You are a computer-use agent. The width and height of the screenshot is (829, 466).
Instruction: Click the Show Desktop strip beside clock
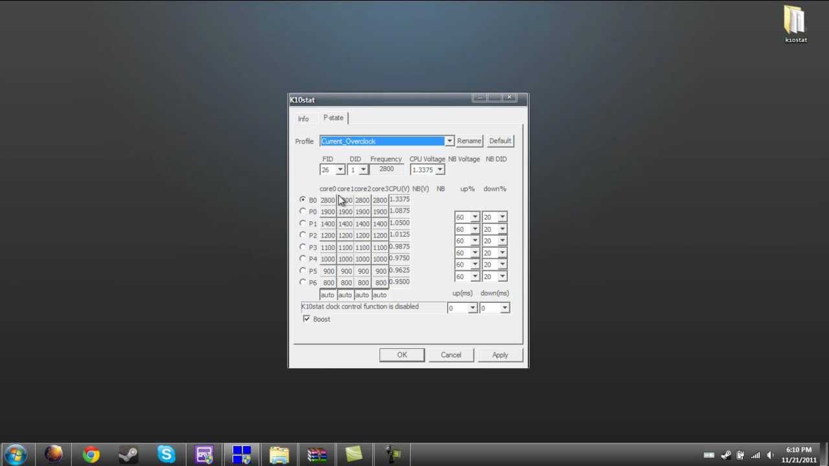pos(824,454)
